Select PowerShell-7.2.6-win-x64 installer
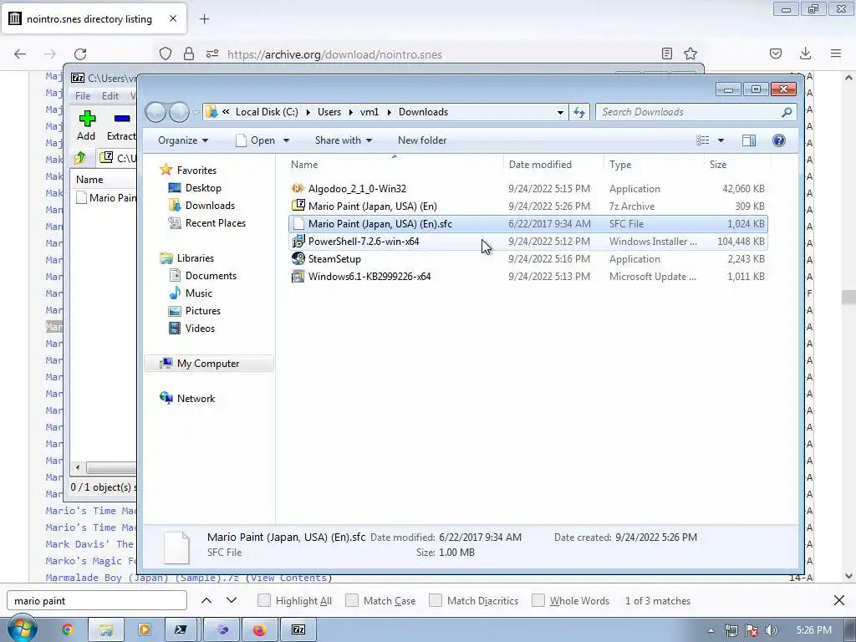The height and width of the screenshot is (642, 856). point(528,242)
